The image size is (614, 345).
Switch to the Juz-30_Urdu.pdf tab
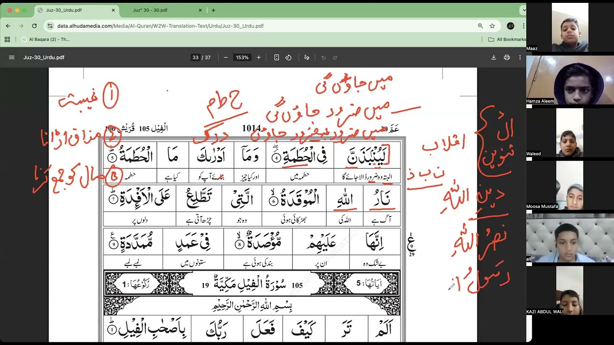pyautogui.click(x=77, y=10)
